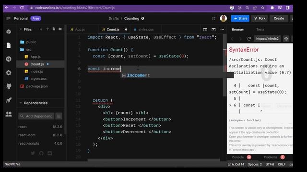Click the list icon beside Add Dependency
This screenshot has width=307, height=172.
[x=59, y=116]
